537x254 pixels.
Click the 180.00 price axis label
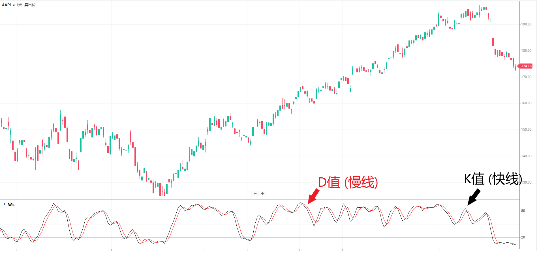click(x=526, y=51)
